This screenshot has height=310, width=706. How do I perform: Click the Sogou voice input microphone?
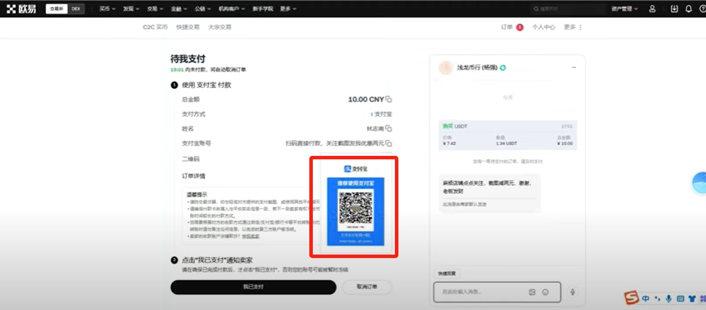669,298
